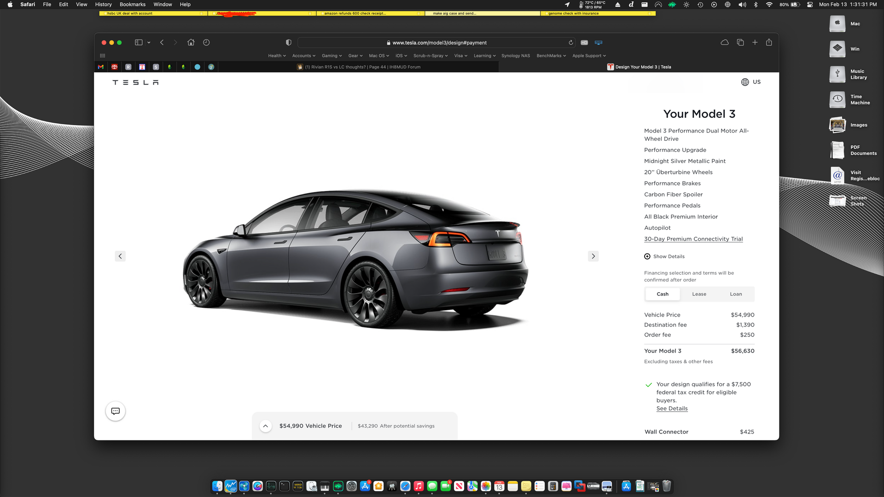Open Messages from the Dock
This screenshot has height=497, width=884.
[432, 486]
